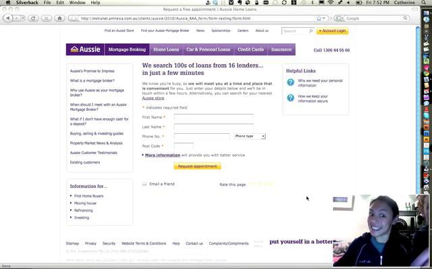Open the Phone type dropdown
Screen dimensions: 432x269
coord(250,136)
